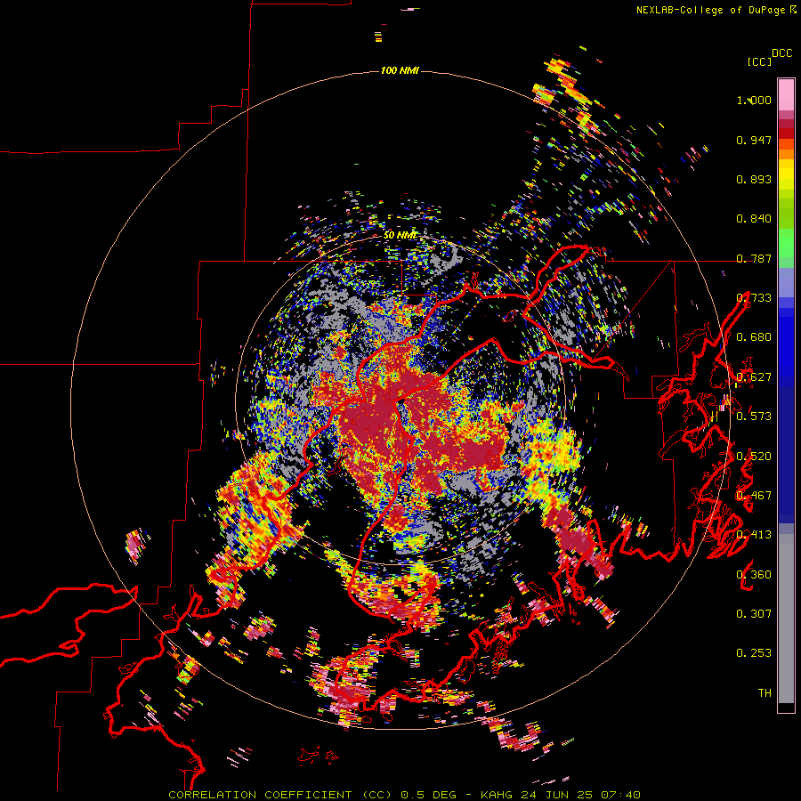
Task: Select the 0.253 scale value
Action: click(x=754, y=653)
